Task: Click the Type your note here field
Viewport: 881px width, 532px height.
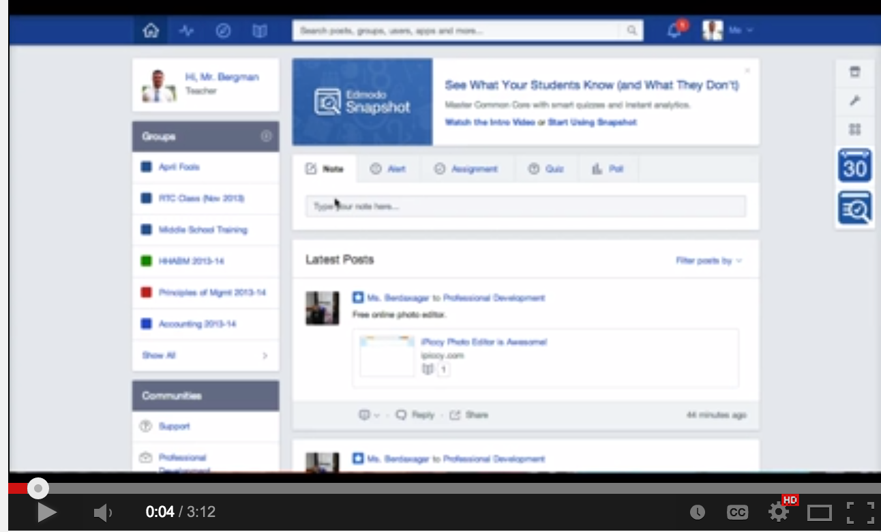Action: (525, 206)
